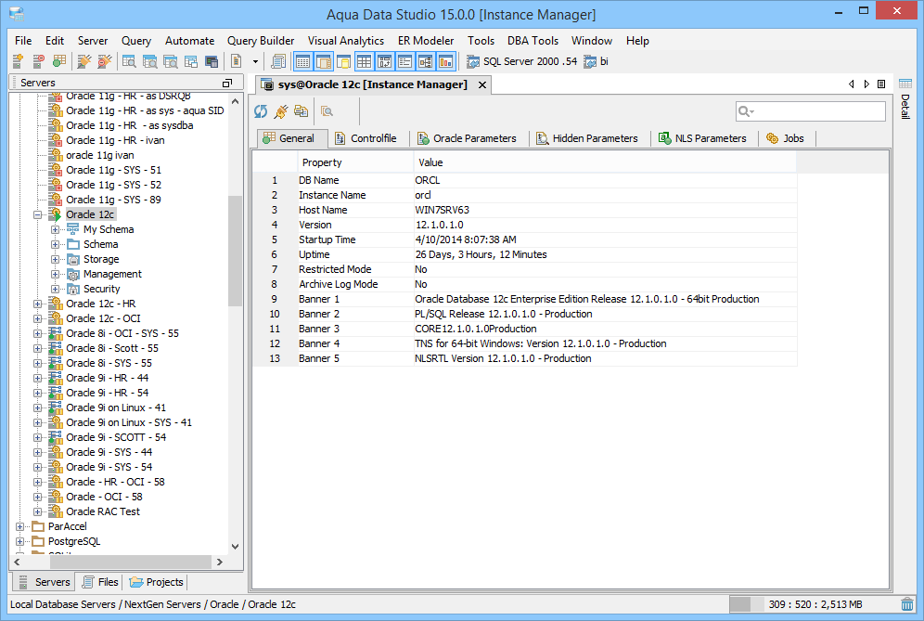Viewport: 924px width, 621px height.
Task: Open the Visual Analytics menu
Action: [x=346, y=41]
